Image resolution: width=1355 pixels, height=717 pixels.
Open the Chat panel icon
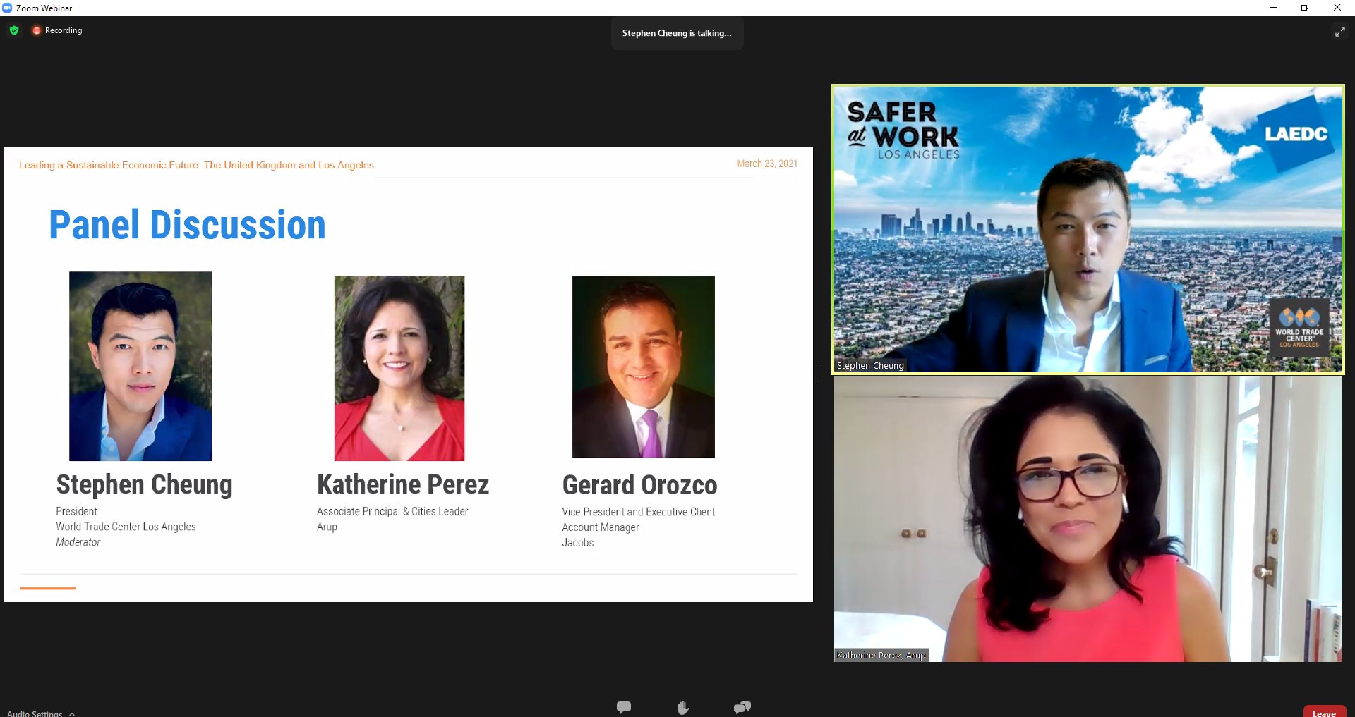pyautogui.click(x=624, y=707)
